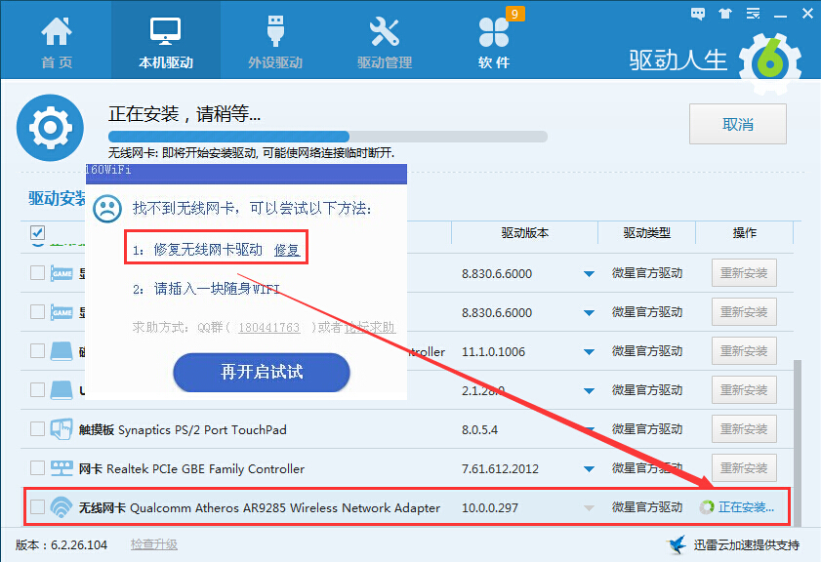Open the 驱动管理 tab
The height and width of the screenshot is (562, 821).
[385, 43]
